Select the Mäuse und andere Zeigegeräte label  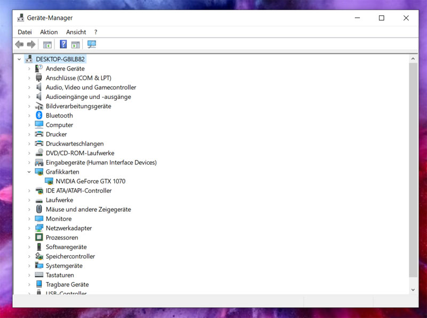click(x=88, y=209)
